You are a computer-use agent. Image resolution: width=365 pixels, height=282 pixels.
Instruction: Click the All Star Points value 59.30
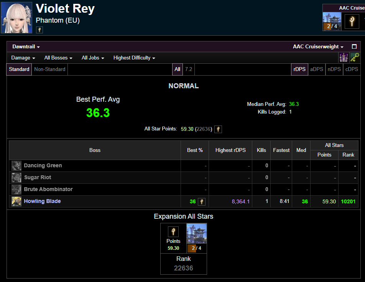coord(187,129)
